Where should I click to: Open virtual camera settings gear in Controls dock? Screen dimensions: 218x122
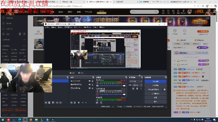click(165, 89)
